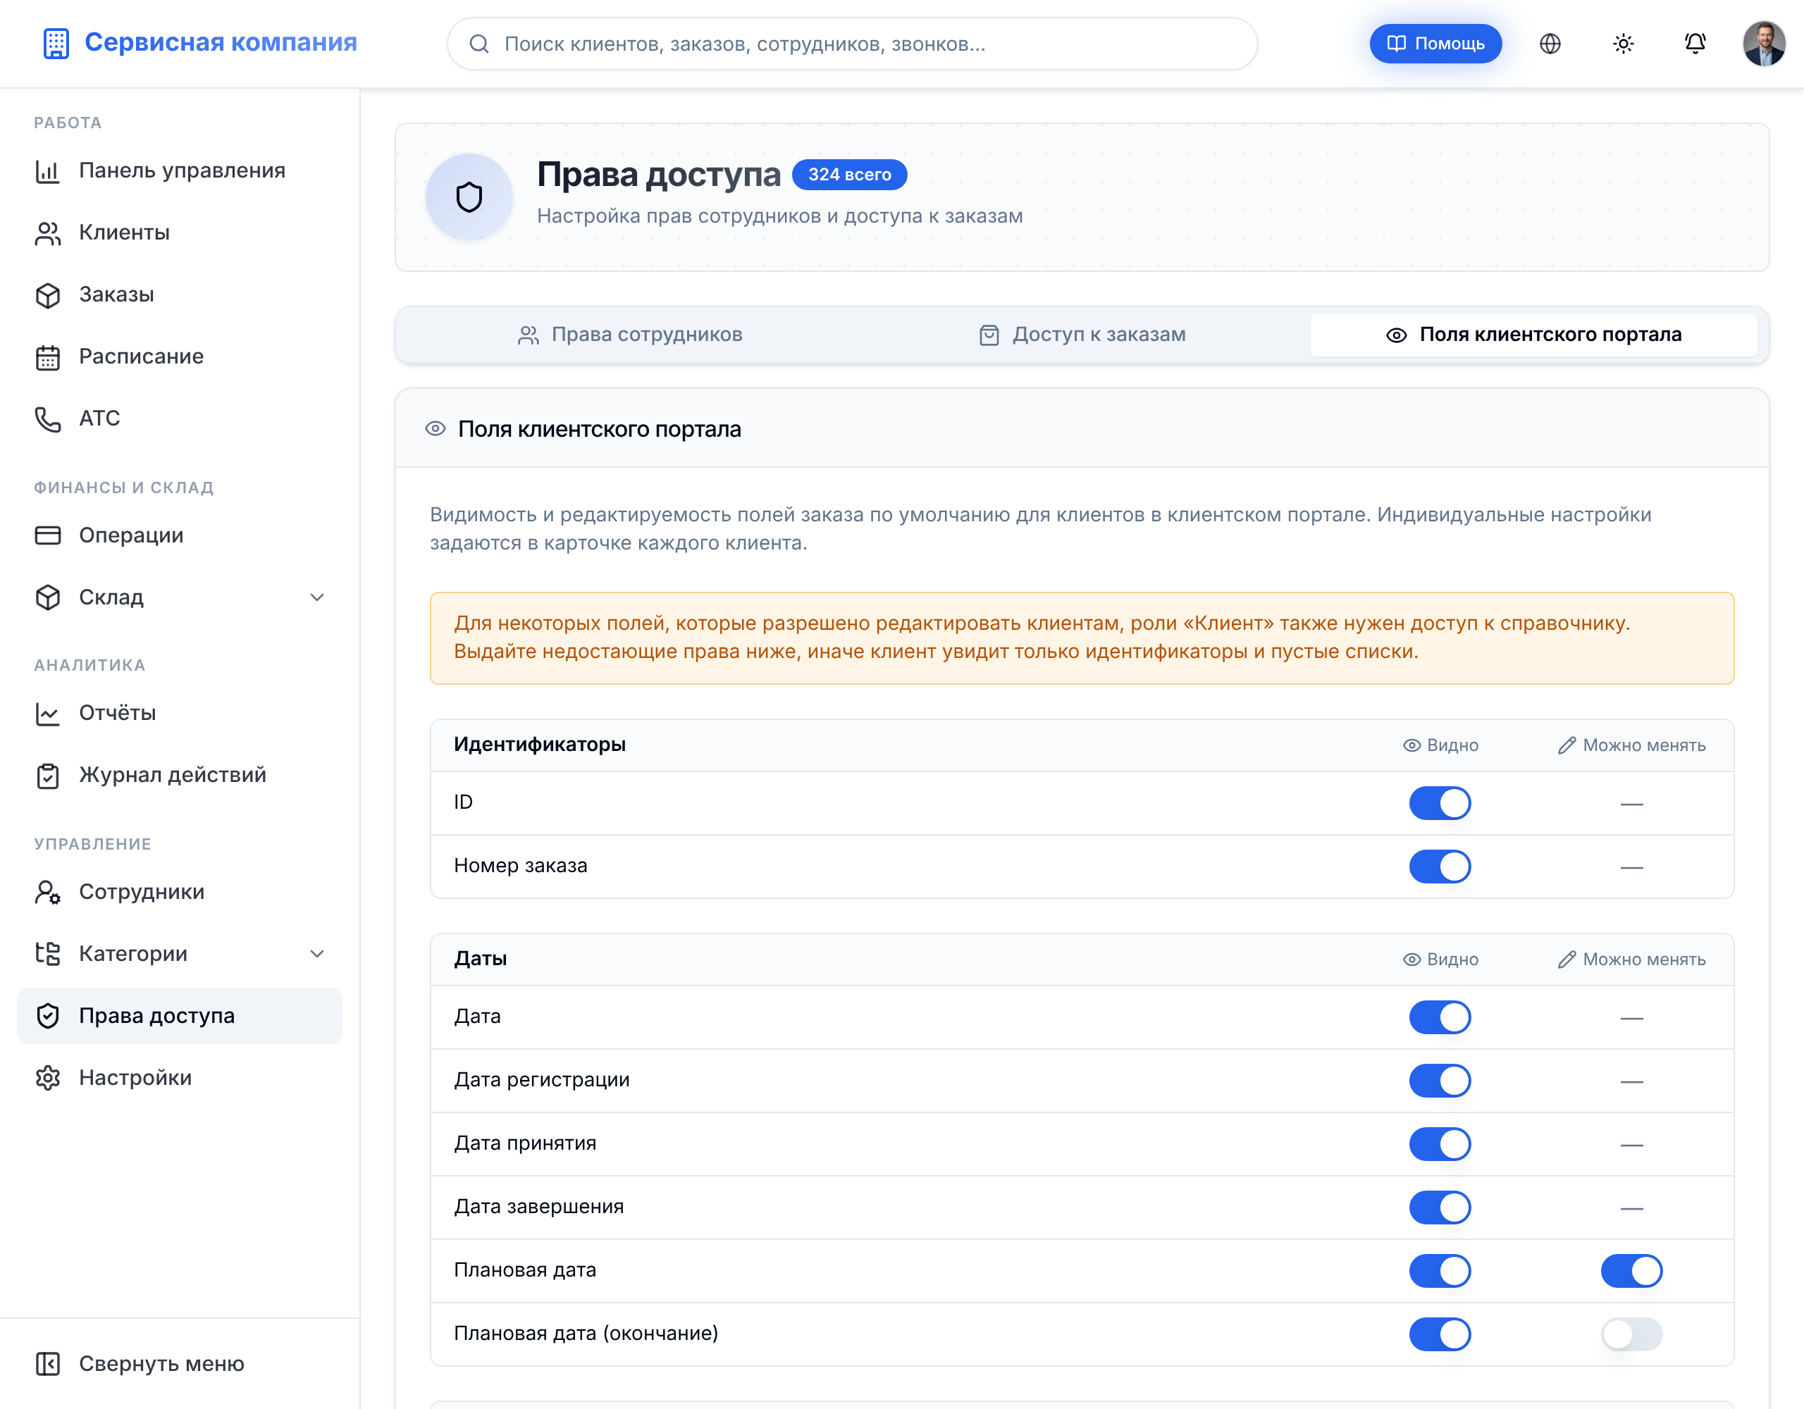Toggle visibility of Дата принятия
This screenshot has height=1409, width=1804.
(1440, 1144)
